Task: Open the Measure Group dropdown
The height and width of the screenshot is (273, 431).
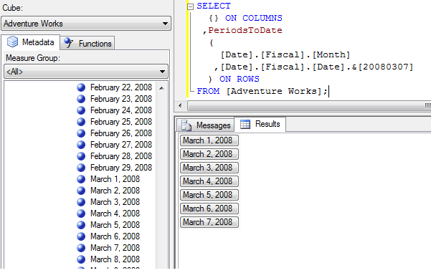Action: [86, 72]
